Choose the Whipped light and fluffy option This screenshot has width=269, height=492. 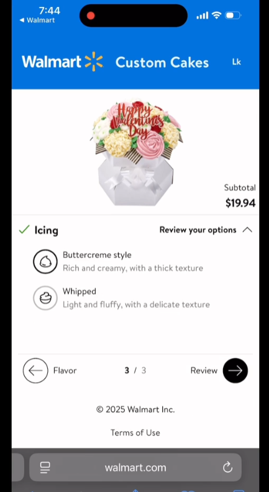point(136,298)
